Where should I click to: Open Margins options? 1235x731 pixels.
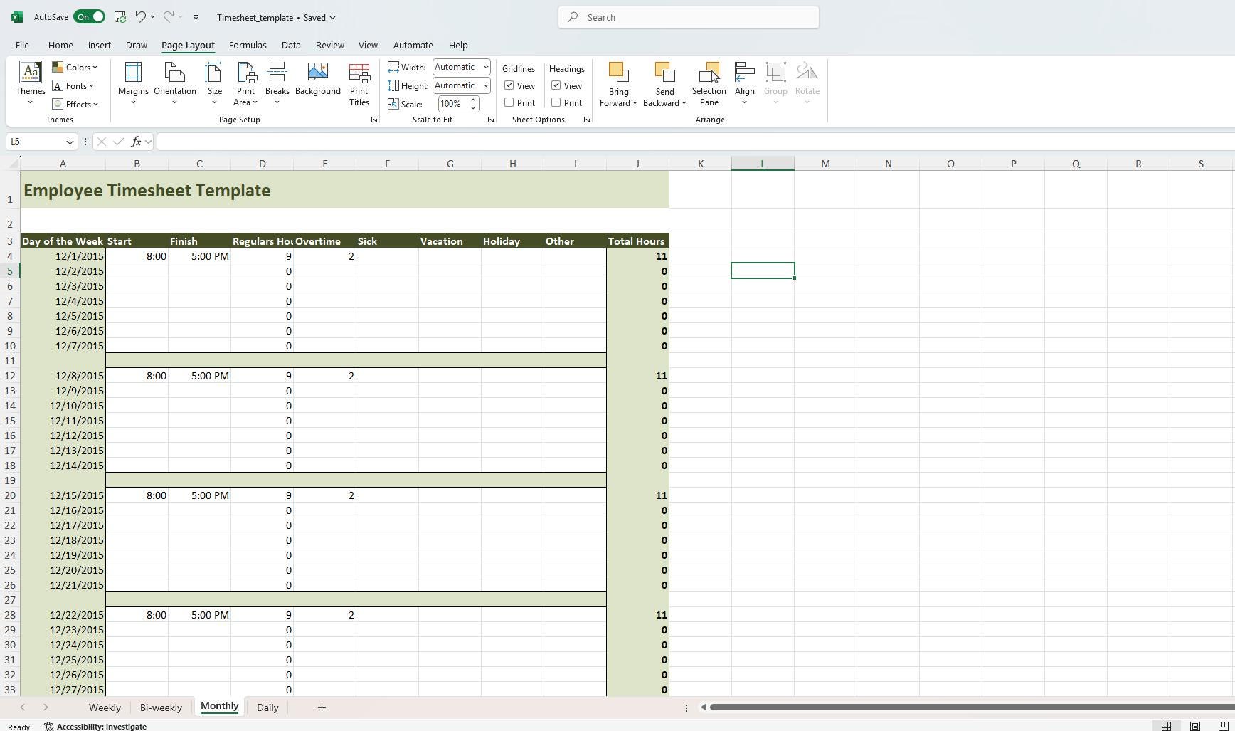click(133, 84)
